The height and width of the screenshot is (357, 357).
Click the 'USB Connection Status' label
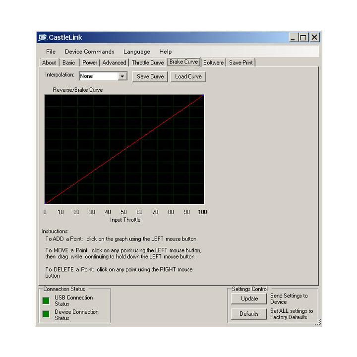74,300
